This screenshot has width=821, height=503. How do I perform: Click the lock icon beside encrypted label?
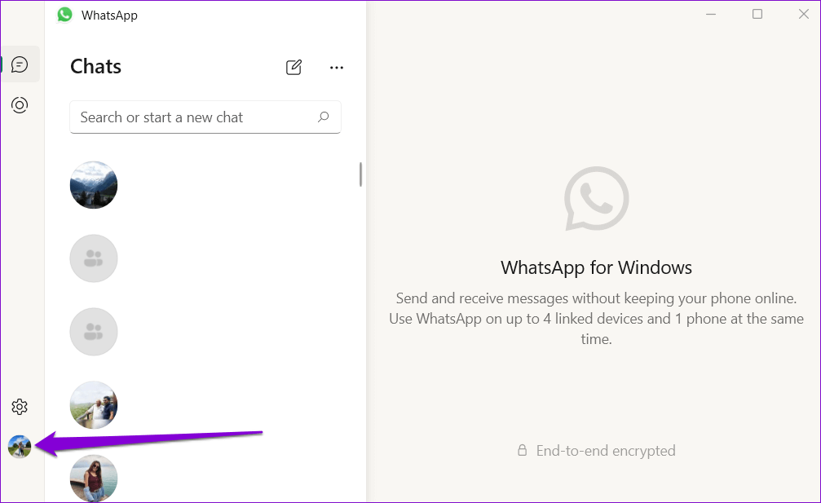click(522, 450)
